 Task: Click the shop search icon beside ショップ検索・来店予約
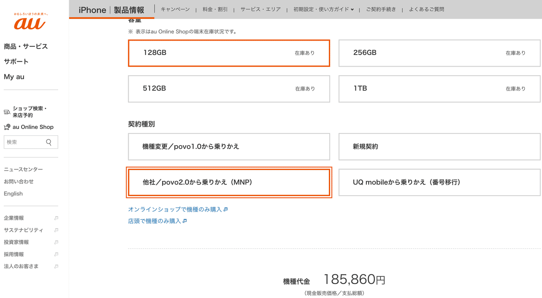pos(7,112)
